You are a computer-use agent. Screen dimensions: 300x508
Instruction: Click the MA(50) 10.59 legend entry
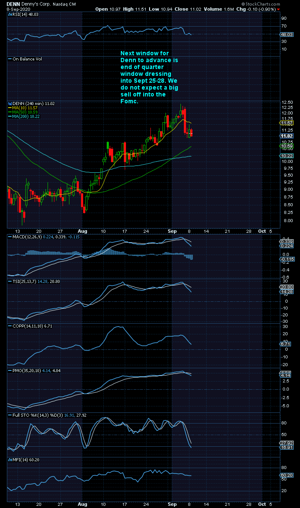pyautogui.click(x=22, y=112)
